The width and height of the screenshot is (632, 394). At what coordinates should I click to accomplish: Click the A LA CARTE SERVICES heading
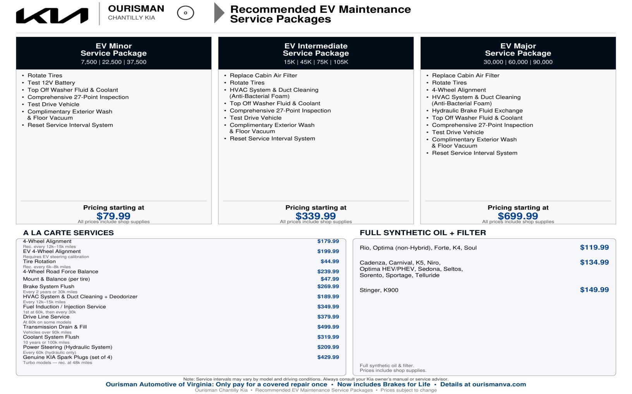69,233
